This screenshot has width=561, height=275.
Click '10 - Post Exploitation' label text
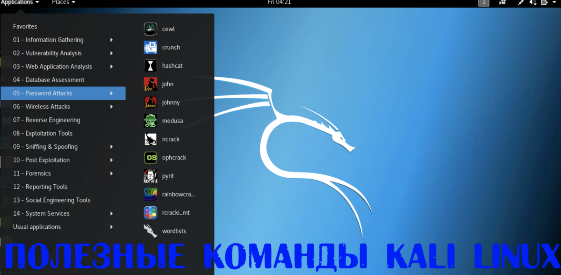41,160
